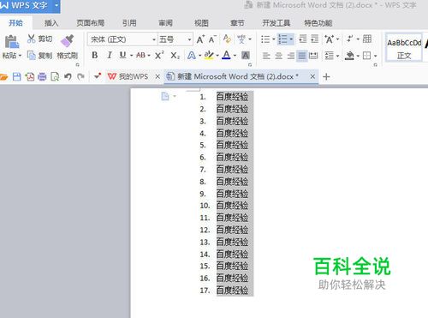Center align the text
Image resolution: width=428 pixels, height=318 pixels.
[x=278, y=56]
